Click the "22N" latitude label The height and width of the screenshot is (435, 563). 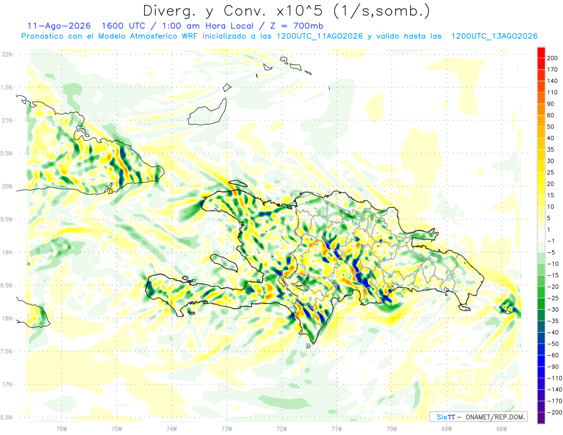click(7, 54)
